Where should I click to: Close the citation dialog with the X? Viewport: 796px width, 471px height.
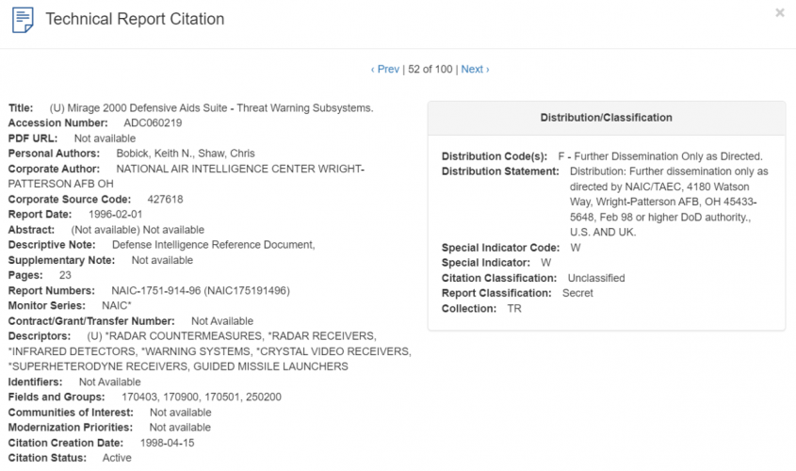click(779, 13)
